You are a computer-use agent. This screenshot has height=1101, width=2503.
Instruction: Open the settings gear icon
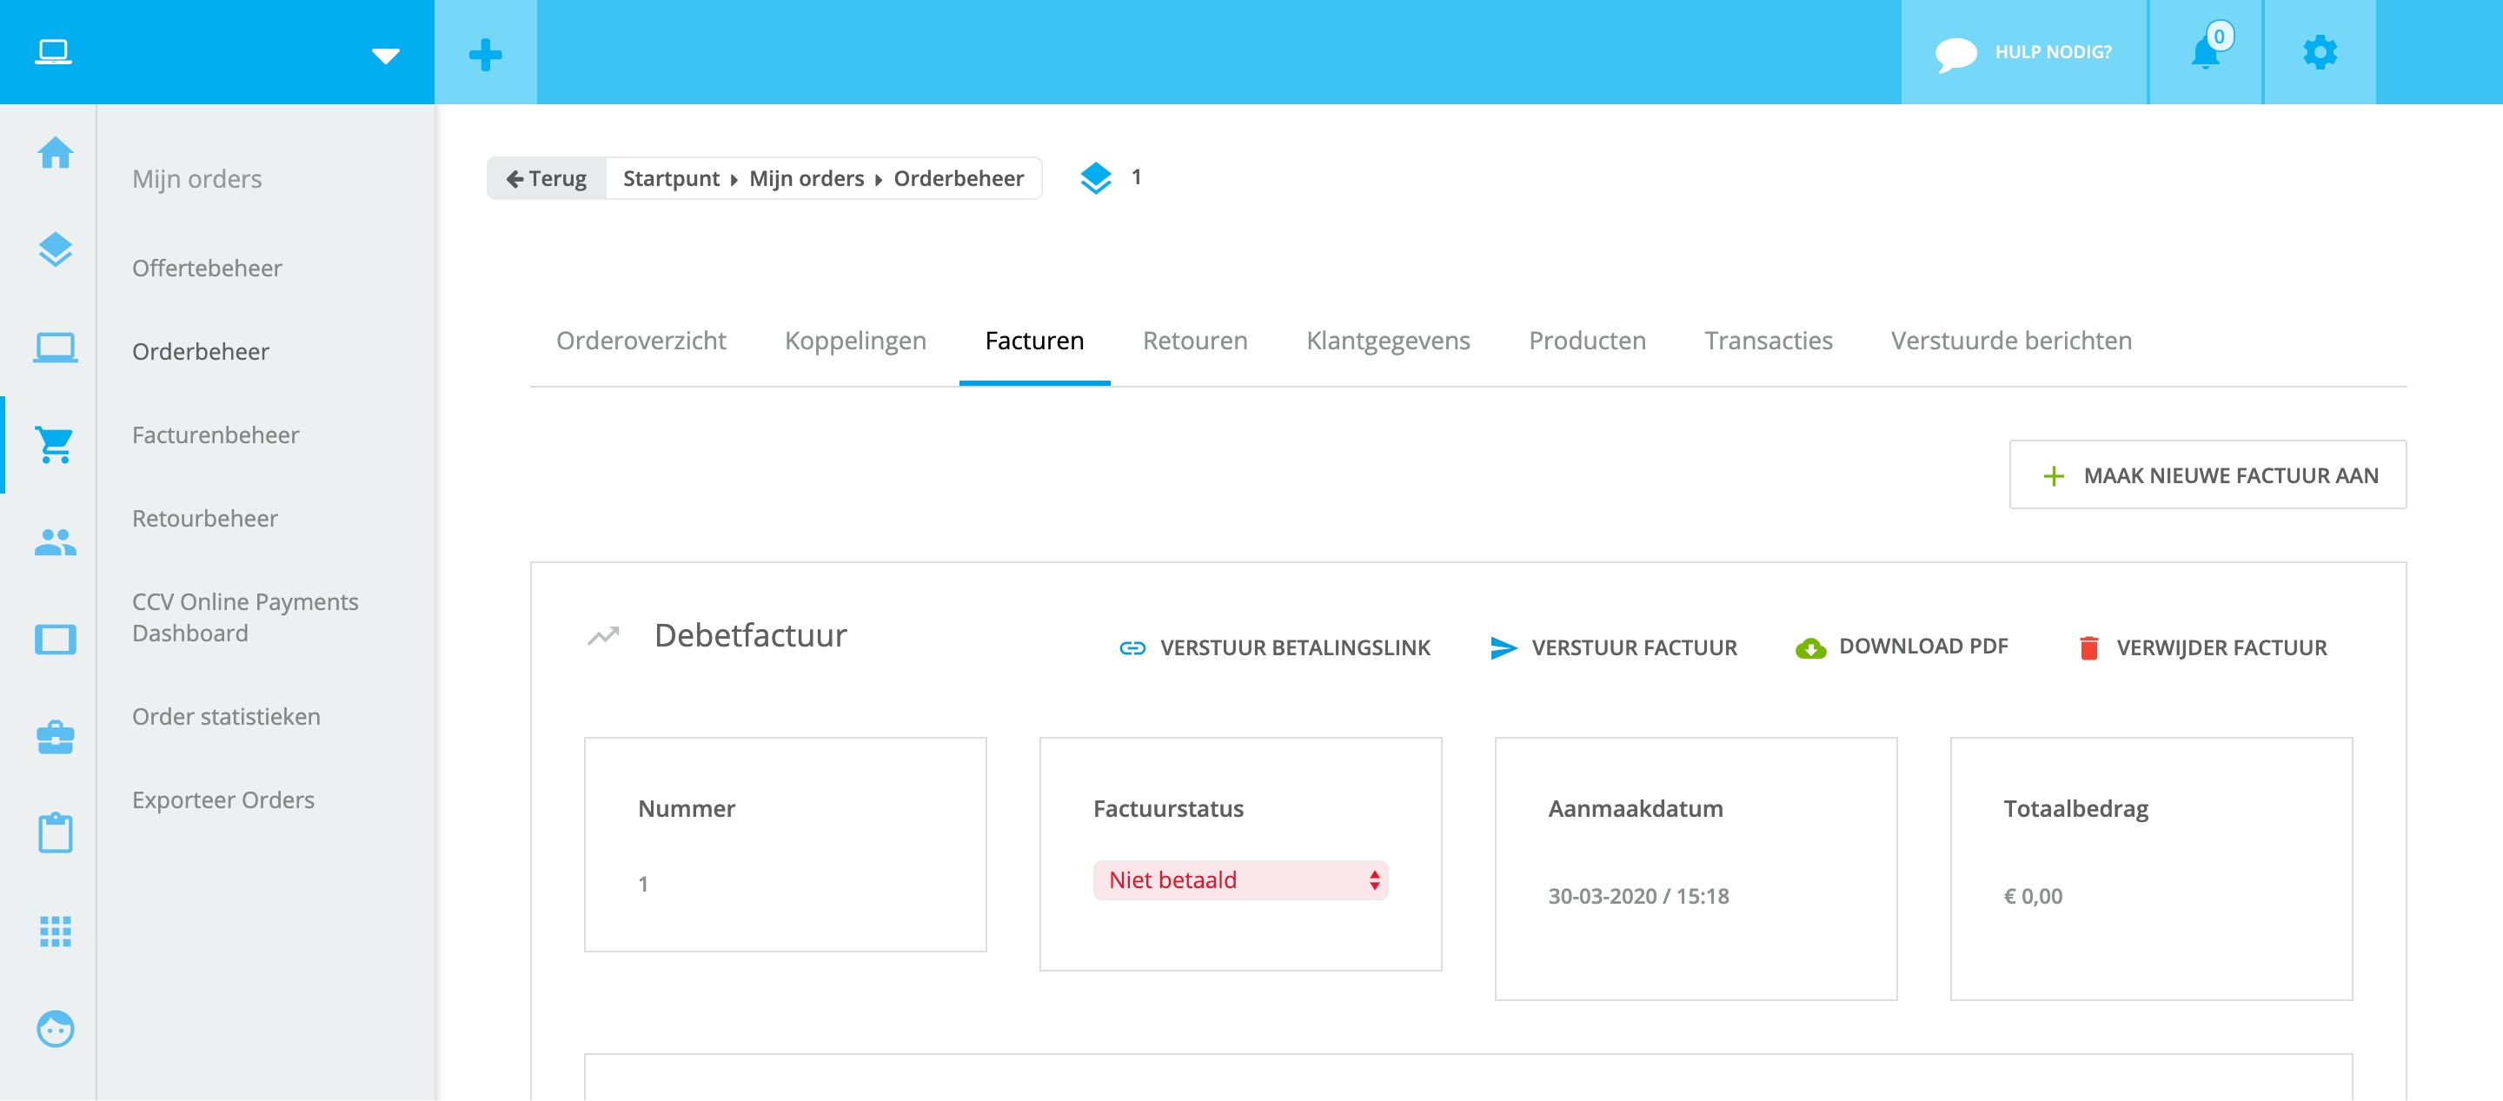(2320, 52)
